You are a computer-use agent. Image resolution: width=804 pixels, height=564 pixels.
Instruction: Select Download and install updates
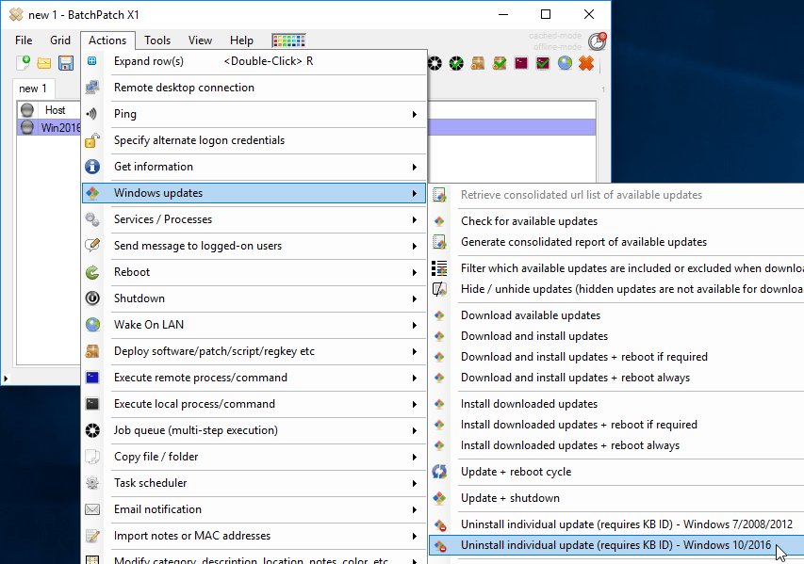pos(616,336)
